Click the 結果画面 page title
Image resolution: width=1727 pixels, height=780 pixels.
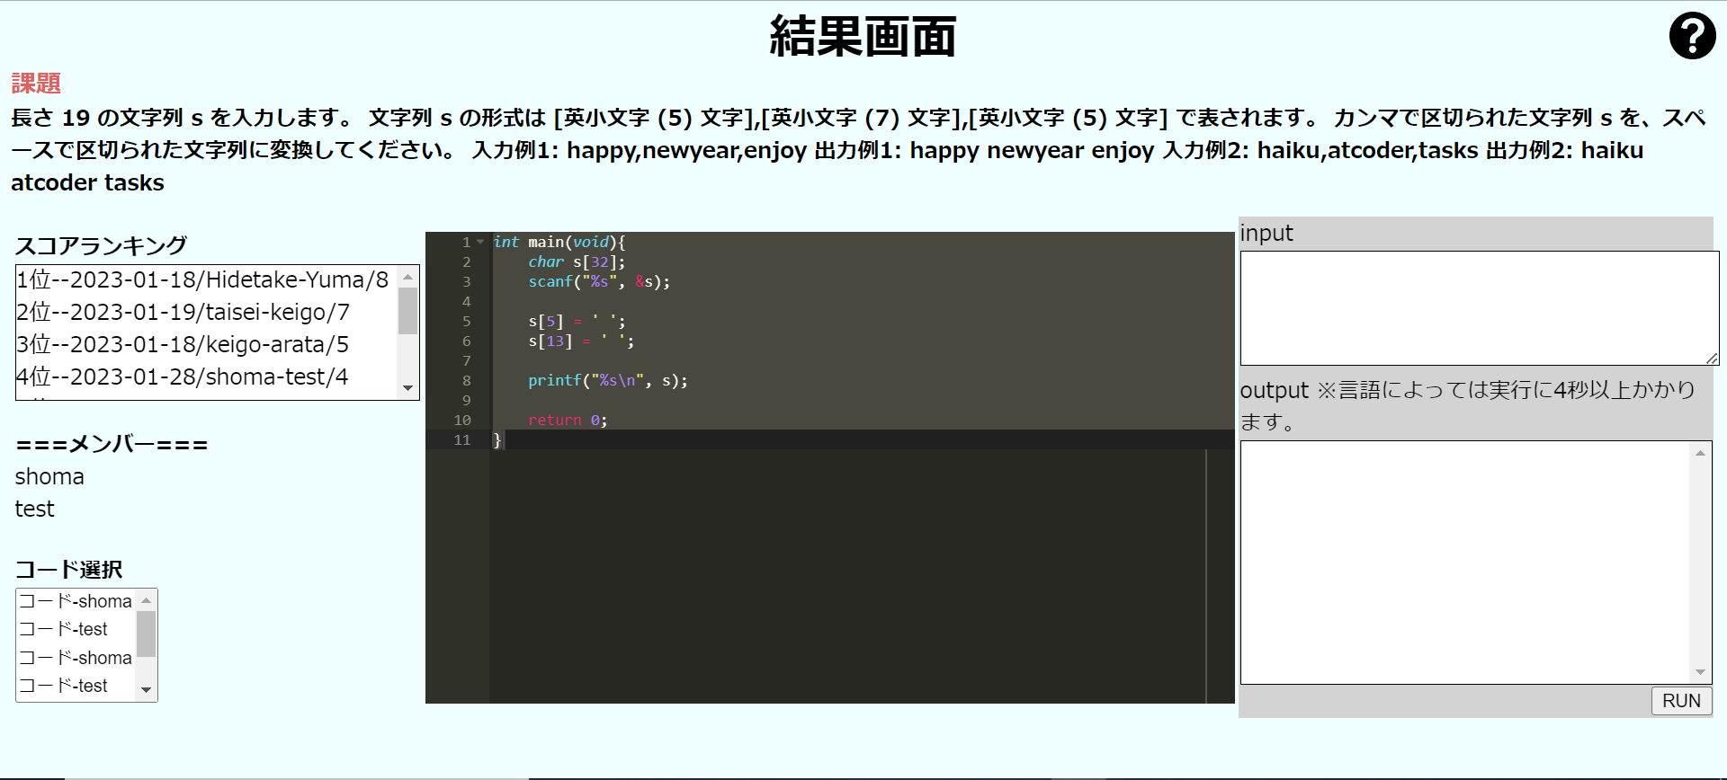point(863,36)
